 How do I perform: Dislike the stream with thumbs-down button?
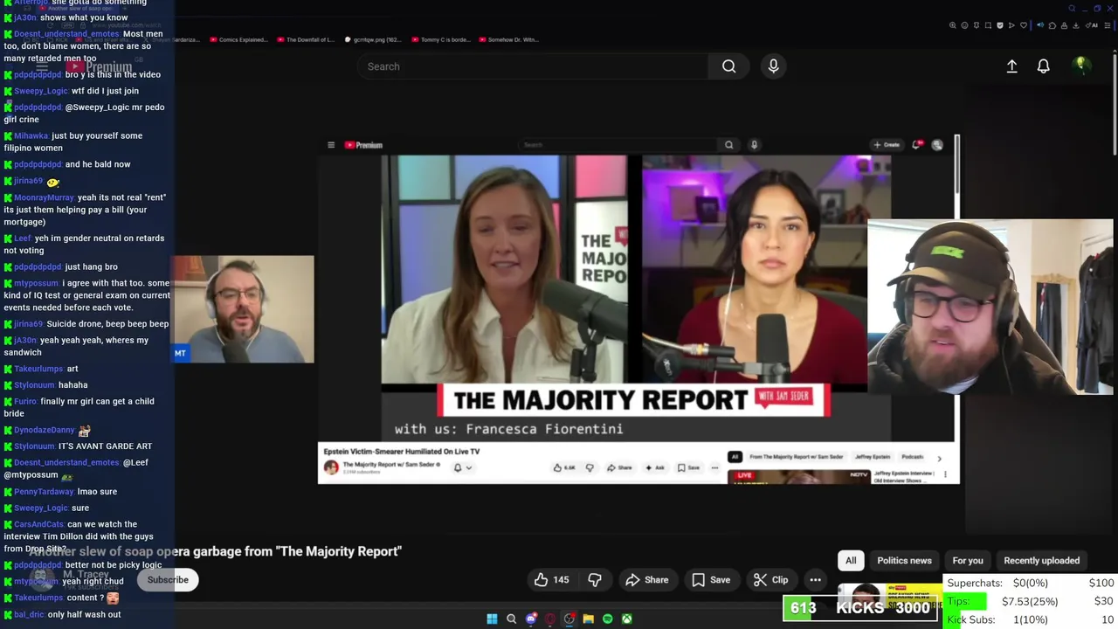click(595, 579)
